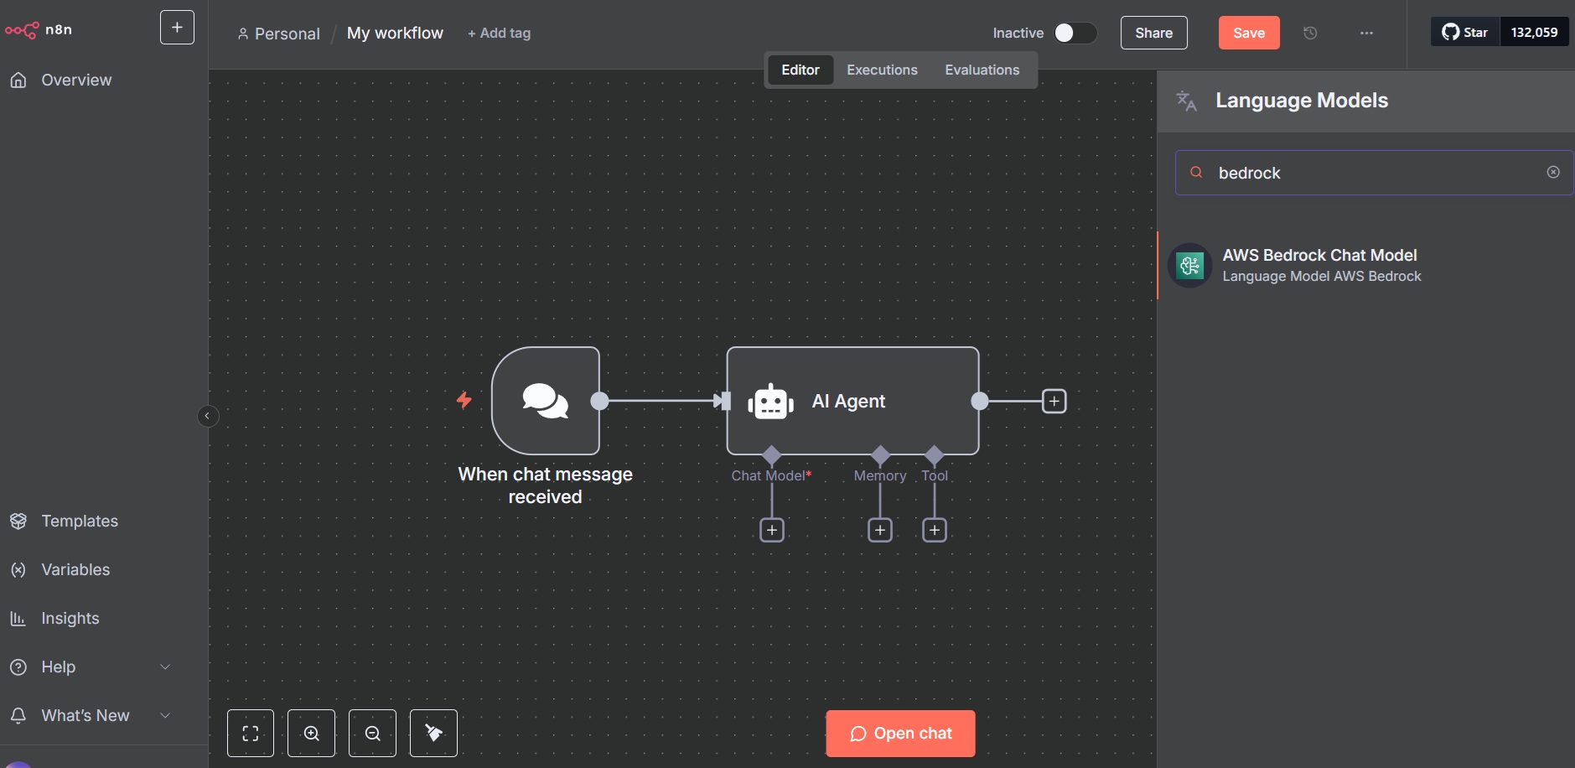Expand the What's New menu
The height and width of the screenshot is (768, 1575).
click(91, 715)
